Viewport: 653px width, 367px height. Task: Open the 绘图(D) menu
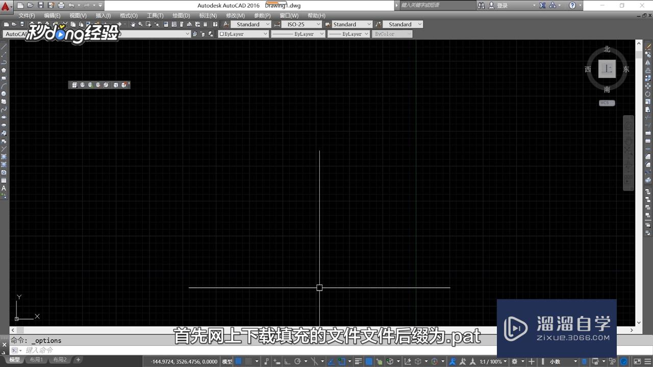point(181,15)
